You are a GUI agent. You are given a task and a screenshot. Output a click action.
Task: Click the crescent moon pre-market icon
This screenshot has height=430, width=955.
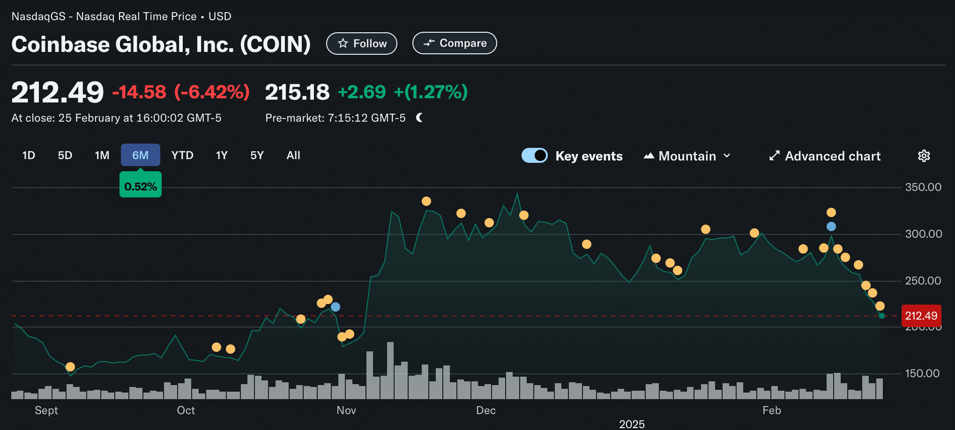[x=419, y=117]
